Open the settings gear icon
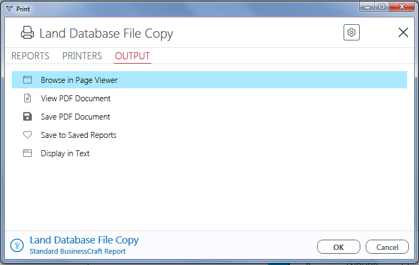Screen dimensions: 419x265 point(351,32)
